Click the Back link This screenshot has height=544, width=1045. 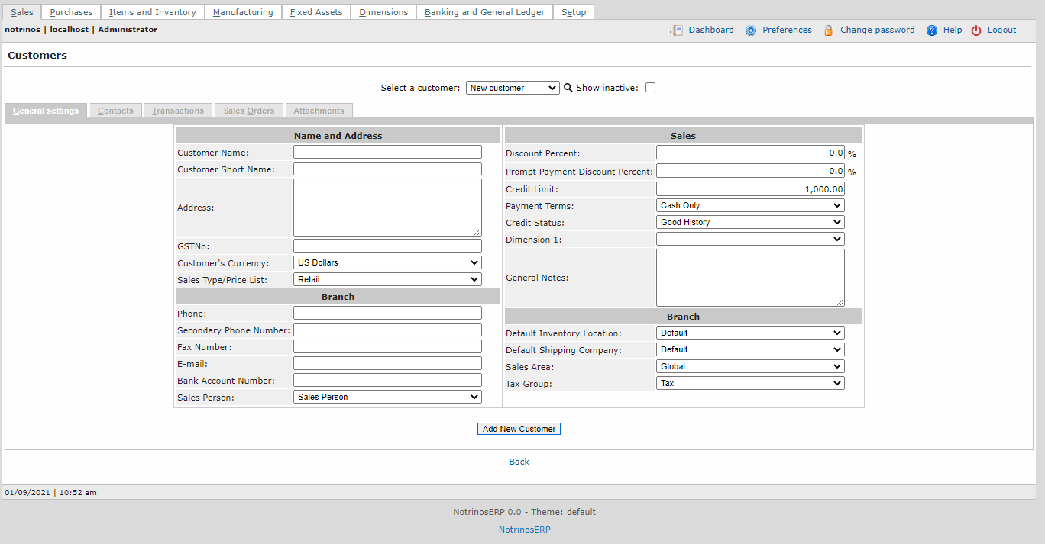[x=519, y=461]
